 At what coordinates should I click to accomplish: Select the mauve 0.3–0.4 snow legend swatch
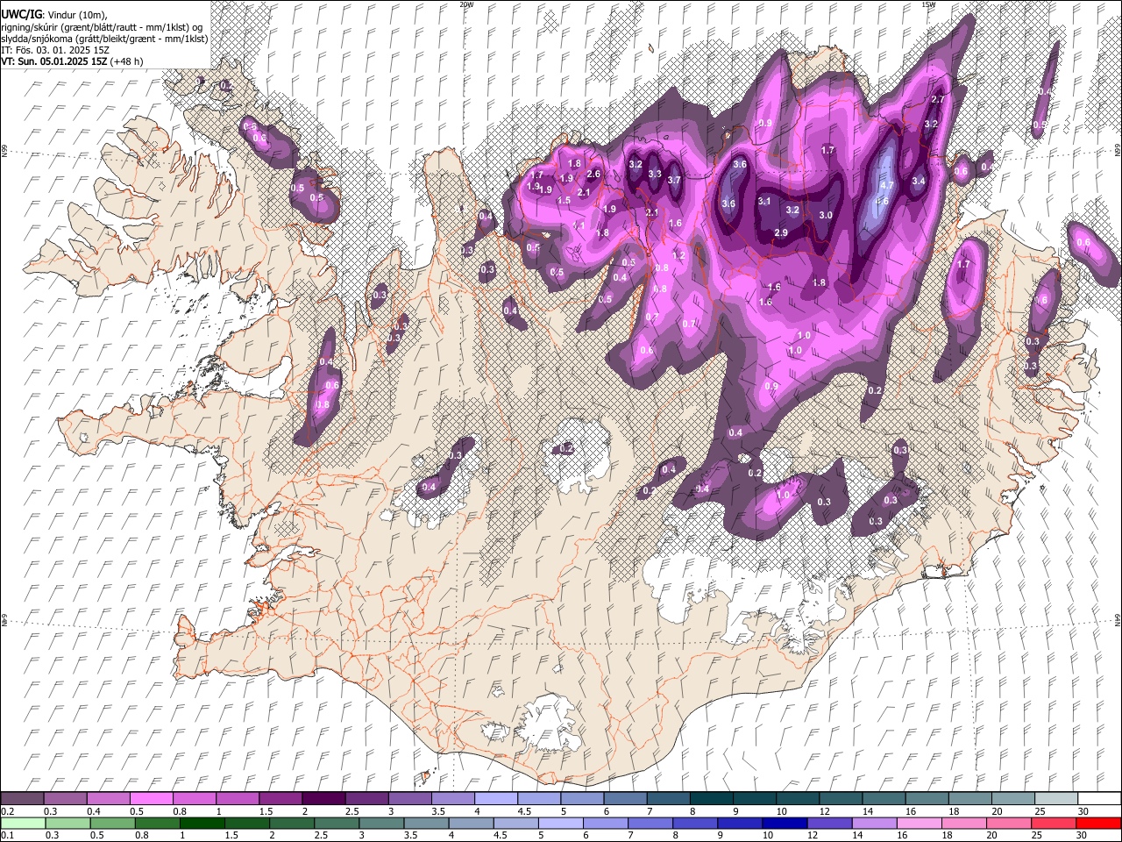click(65, 798)
